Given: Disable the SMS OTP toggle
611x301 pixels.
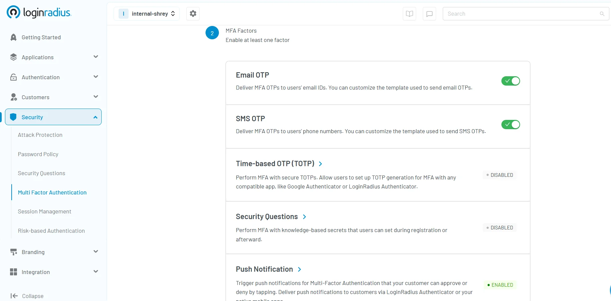Looking at the screenshot, I should pyautogui.click(x=510, y=125).
